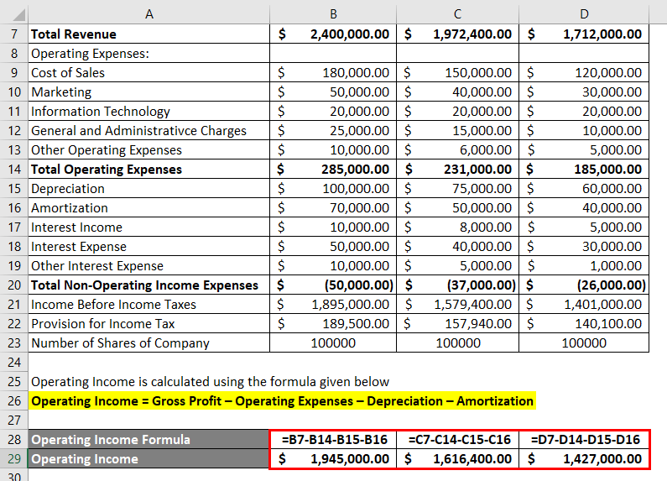The height and width of the screenshot is (481, 667).
Task: Click the Total Revenue label cell
Action: tap(149, 34)
